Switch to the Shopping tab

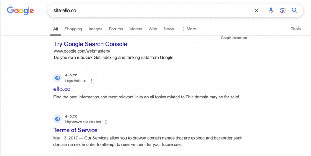point(73,29)
